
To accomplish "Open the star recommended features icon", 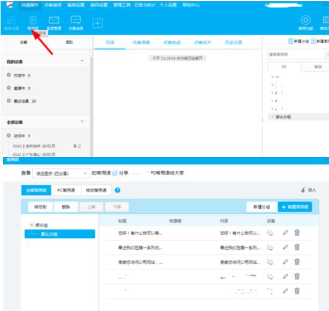I will pyautogui.click(x=305, y=23).
